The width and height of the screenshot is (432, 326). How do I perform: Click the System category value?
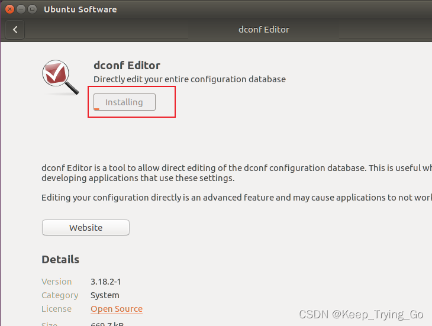point(105,295)
